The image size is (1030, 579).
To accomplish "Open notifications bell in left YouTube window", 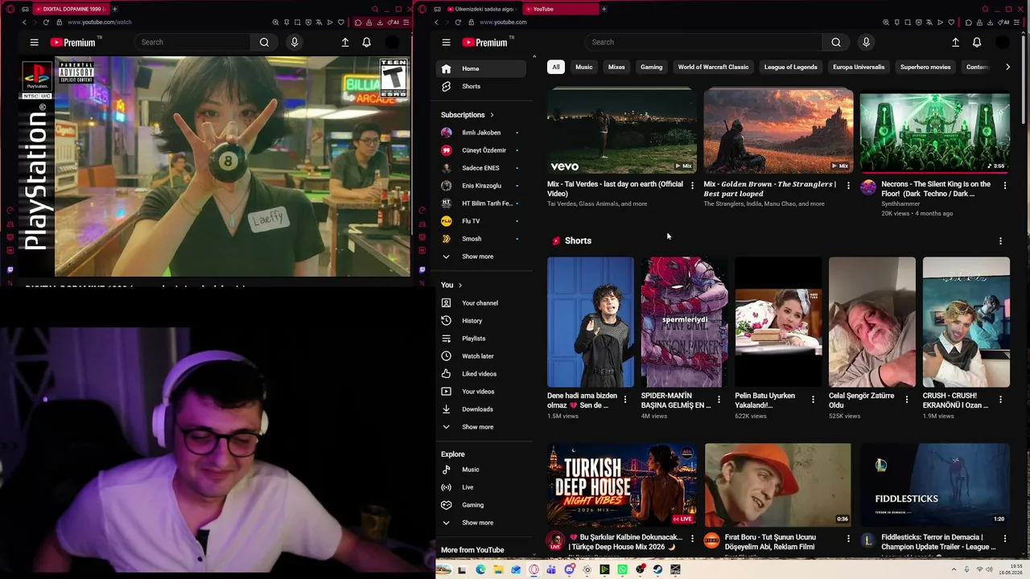I will pos(366,43).
